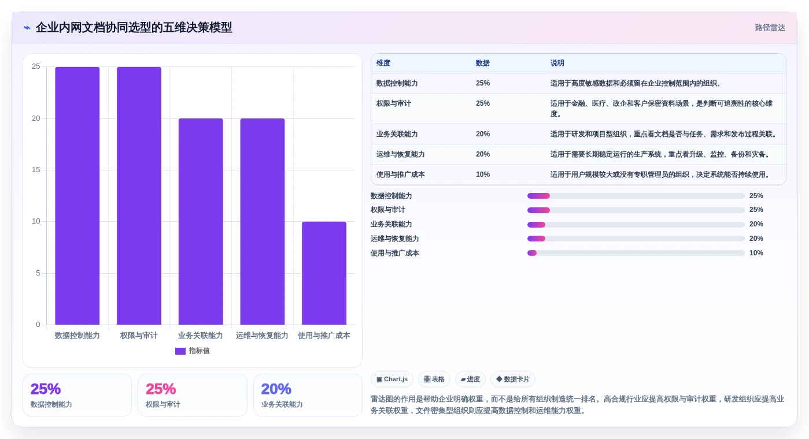Click the 业务关联能力 progress bar

pyautogui.click(x=636, y=224)
